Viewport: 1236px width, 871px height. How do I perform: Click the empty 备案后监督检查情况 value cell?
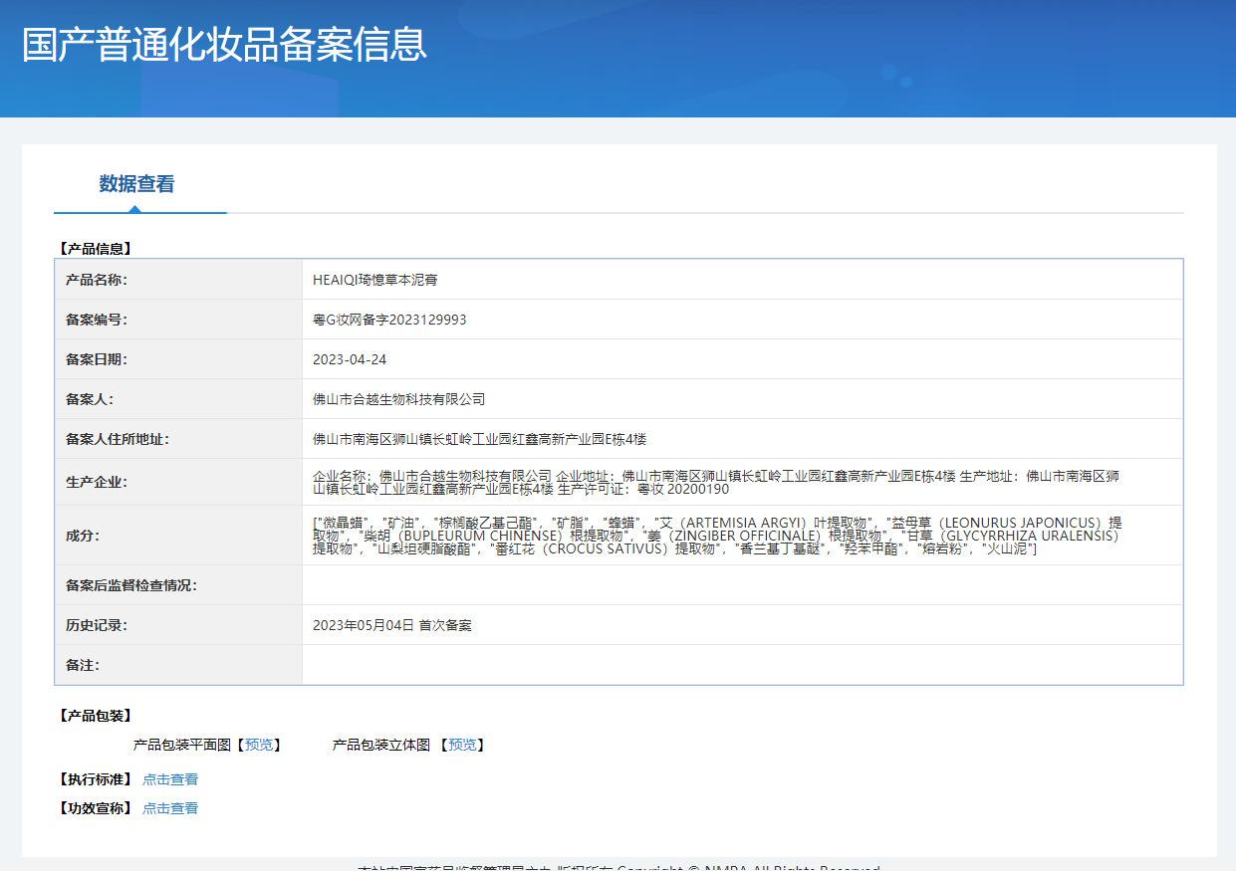(x=742, y=585)
